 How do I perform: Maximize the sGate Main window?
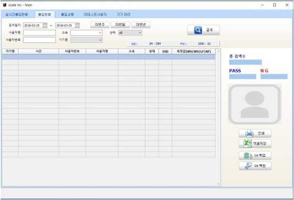point(275,5)
